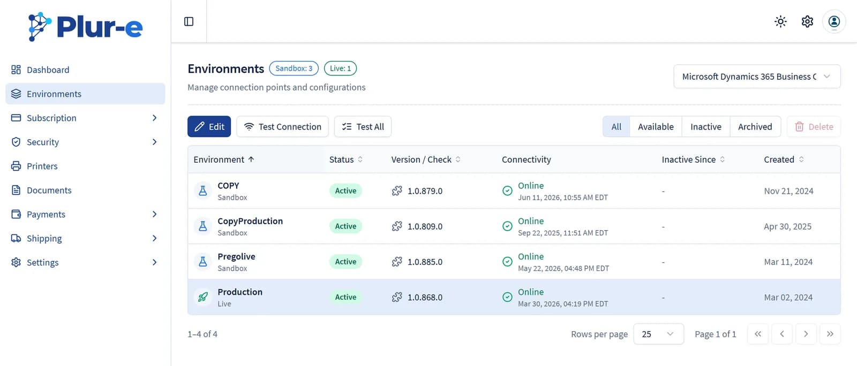Click the Subscription card icon
This screenshot has width=857, height=366.
pyautogui.click(x=16, y=118)
